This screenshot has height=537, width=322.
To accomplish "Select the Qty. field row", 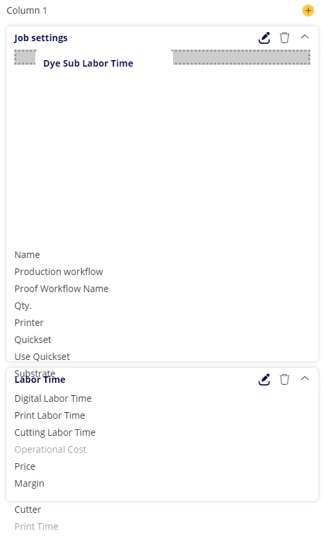I will [23, 306].
